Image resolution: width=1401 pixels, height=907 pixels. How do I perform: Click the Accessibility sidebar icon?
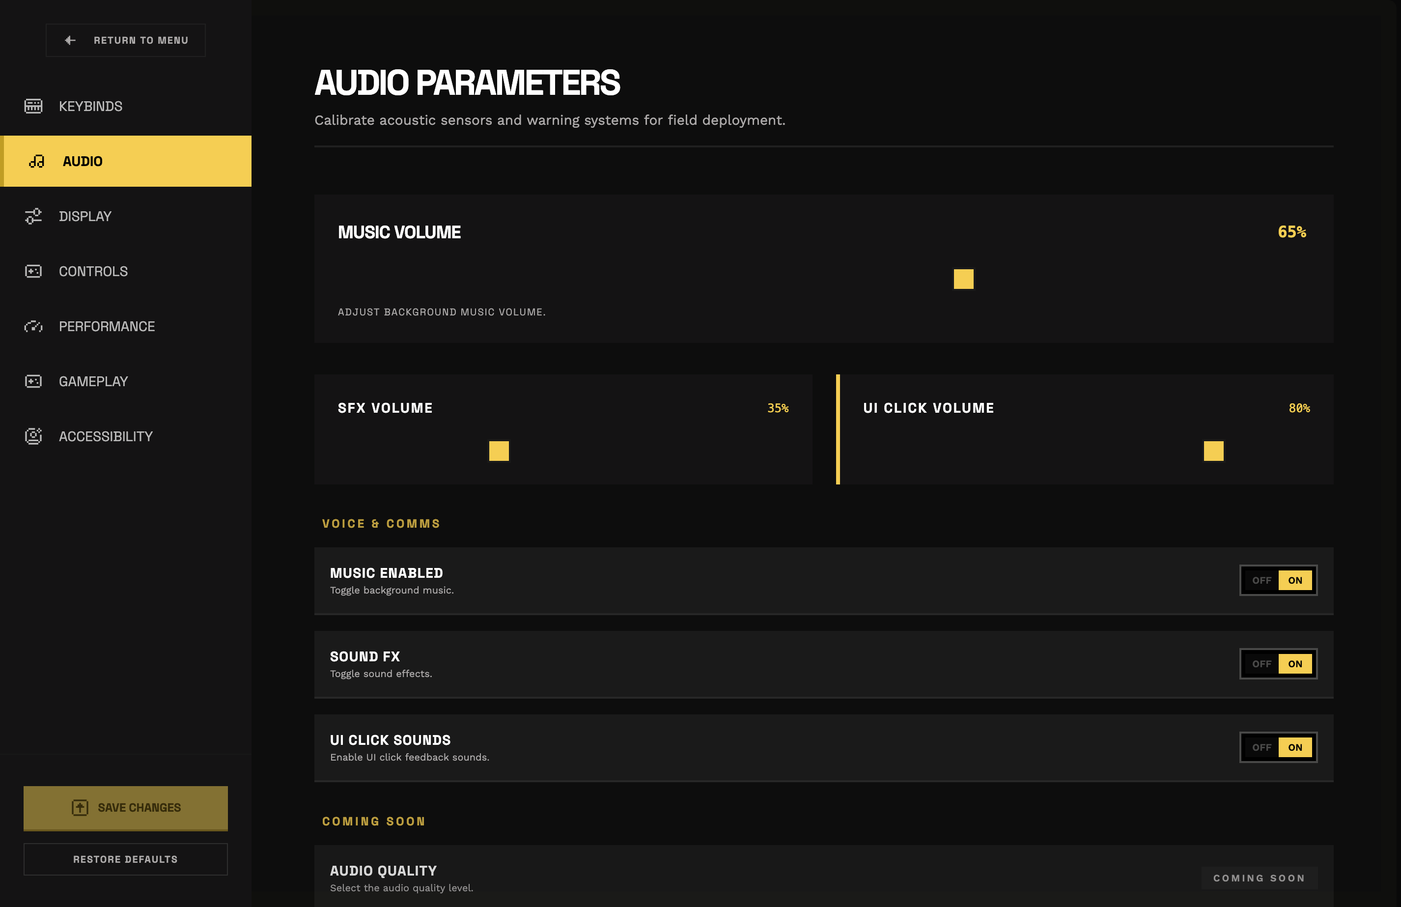33,436
